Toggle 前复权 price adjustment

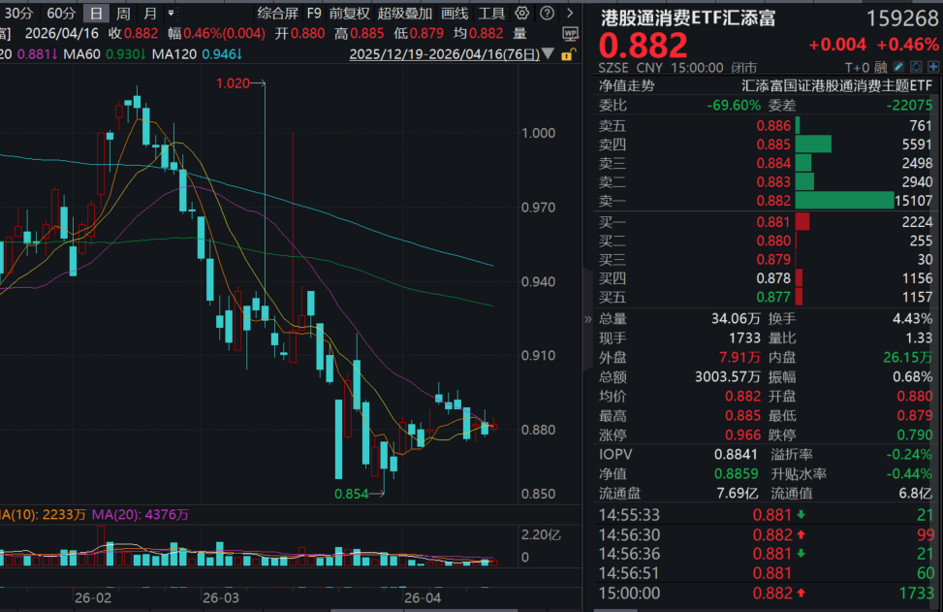[349, 14]
